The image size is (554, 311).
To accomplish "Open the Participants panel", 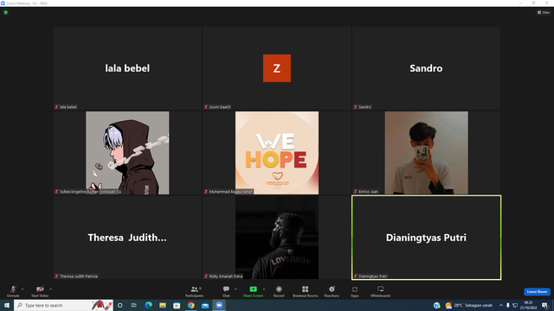I will [194, 291].
